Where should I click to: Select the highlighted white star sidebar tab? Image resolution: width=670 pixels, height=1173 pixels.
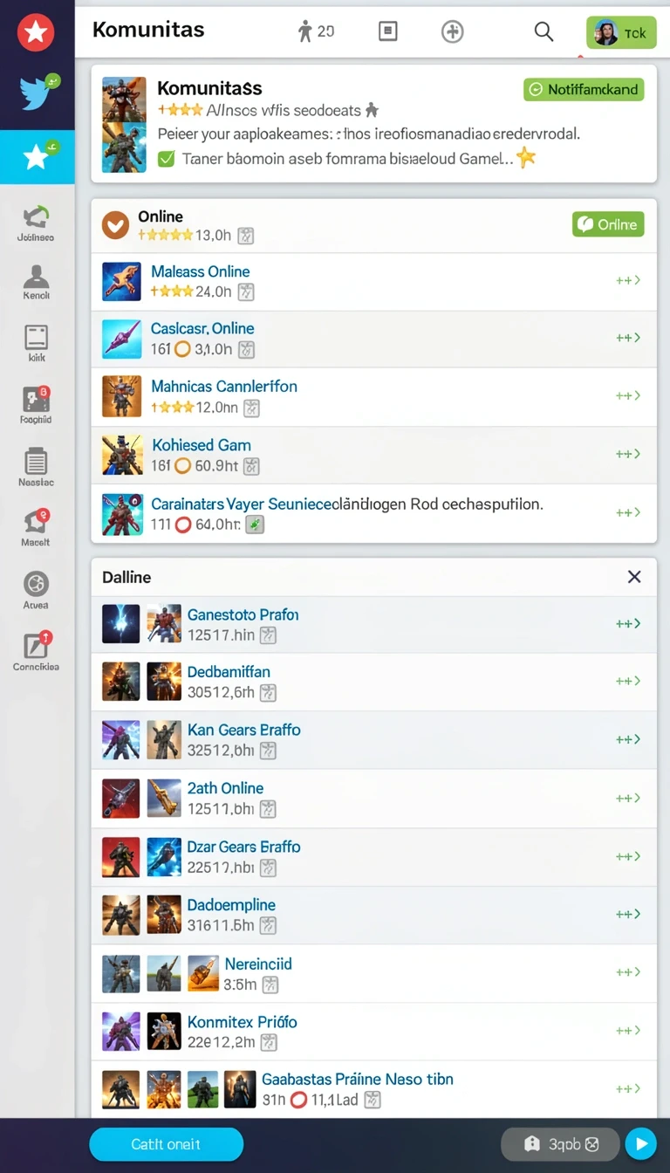coord(38,156)
